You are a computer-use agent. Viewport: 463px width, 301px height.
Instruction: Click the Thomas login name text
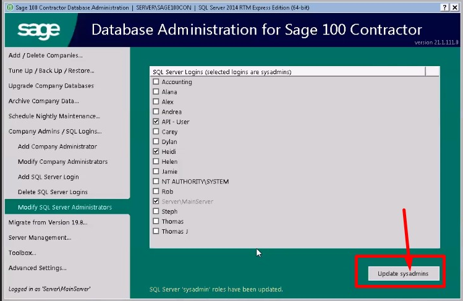(x=172, y=221)
